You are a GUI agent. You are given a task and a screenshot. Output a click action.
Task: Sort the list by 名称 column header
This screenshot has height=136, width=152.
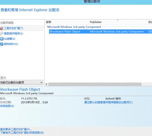click(x=48, y=22)
